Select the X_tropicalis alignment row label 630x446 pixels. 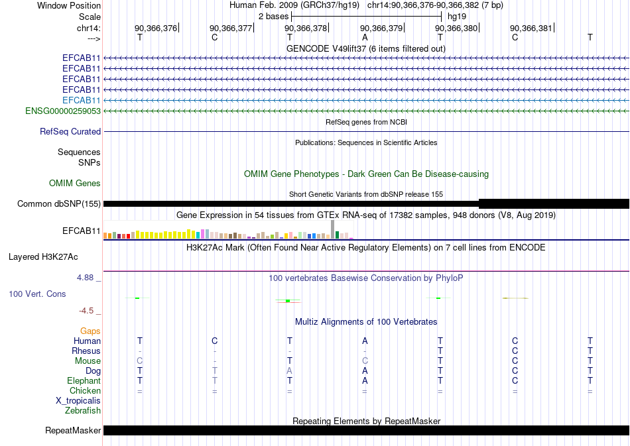point(78,401)
